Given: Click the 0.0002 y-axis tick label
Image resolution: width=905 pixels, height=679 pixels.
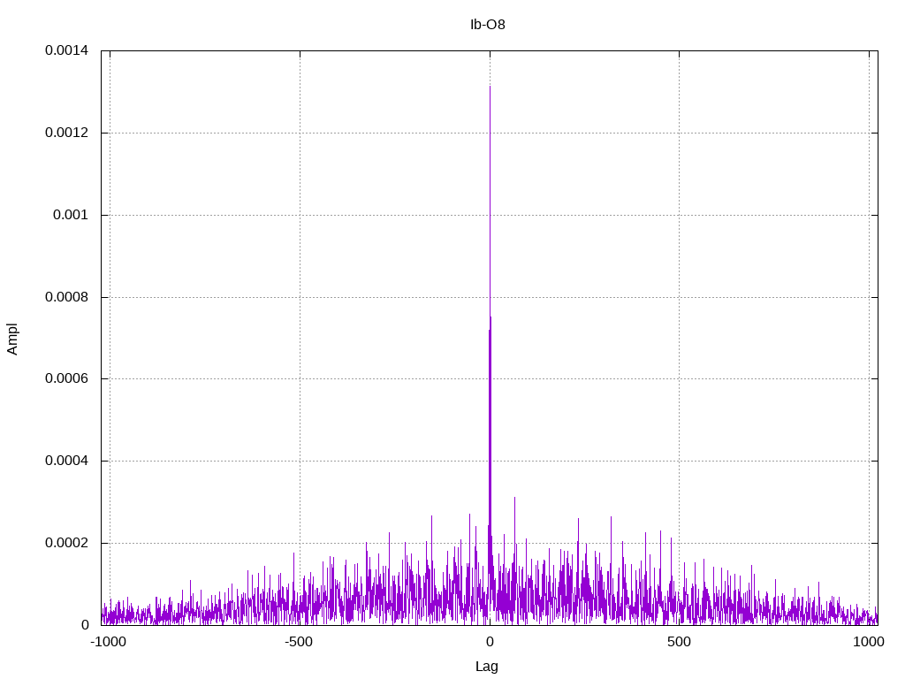Looking at the screenshot, I should (x=67, y=544).
